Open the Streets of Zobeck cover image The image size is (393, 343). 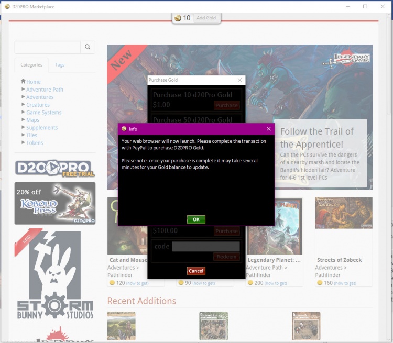[344, 213]
